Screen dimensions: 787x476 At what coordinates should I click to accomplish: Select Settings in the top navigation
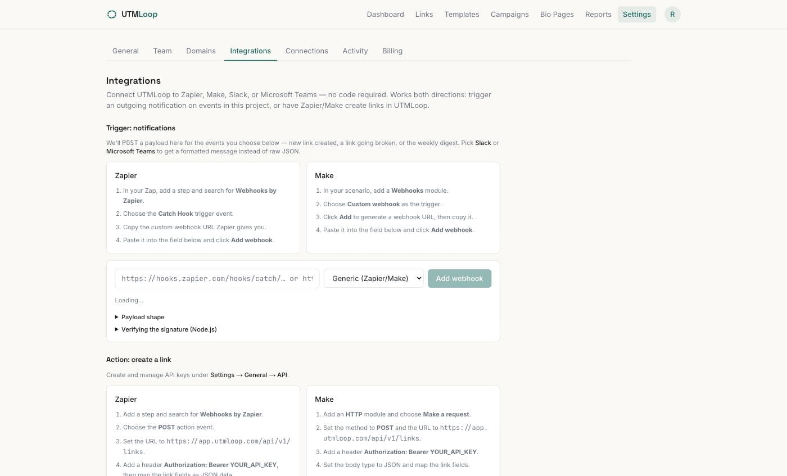click(636, 15)
